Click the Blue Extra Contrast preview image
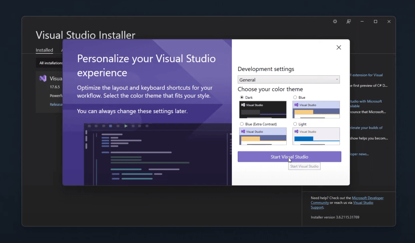The width and height of the screenshot is (415, 243). pyautogui.click(x=263, y=136)
